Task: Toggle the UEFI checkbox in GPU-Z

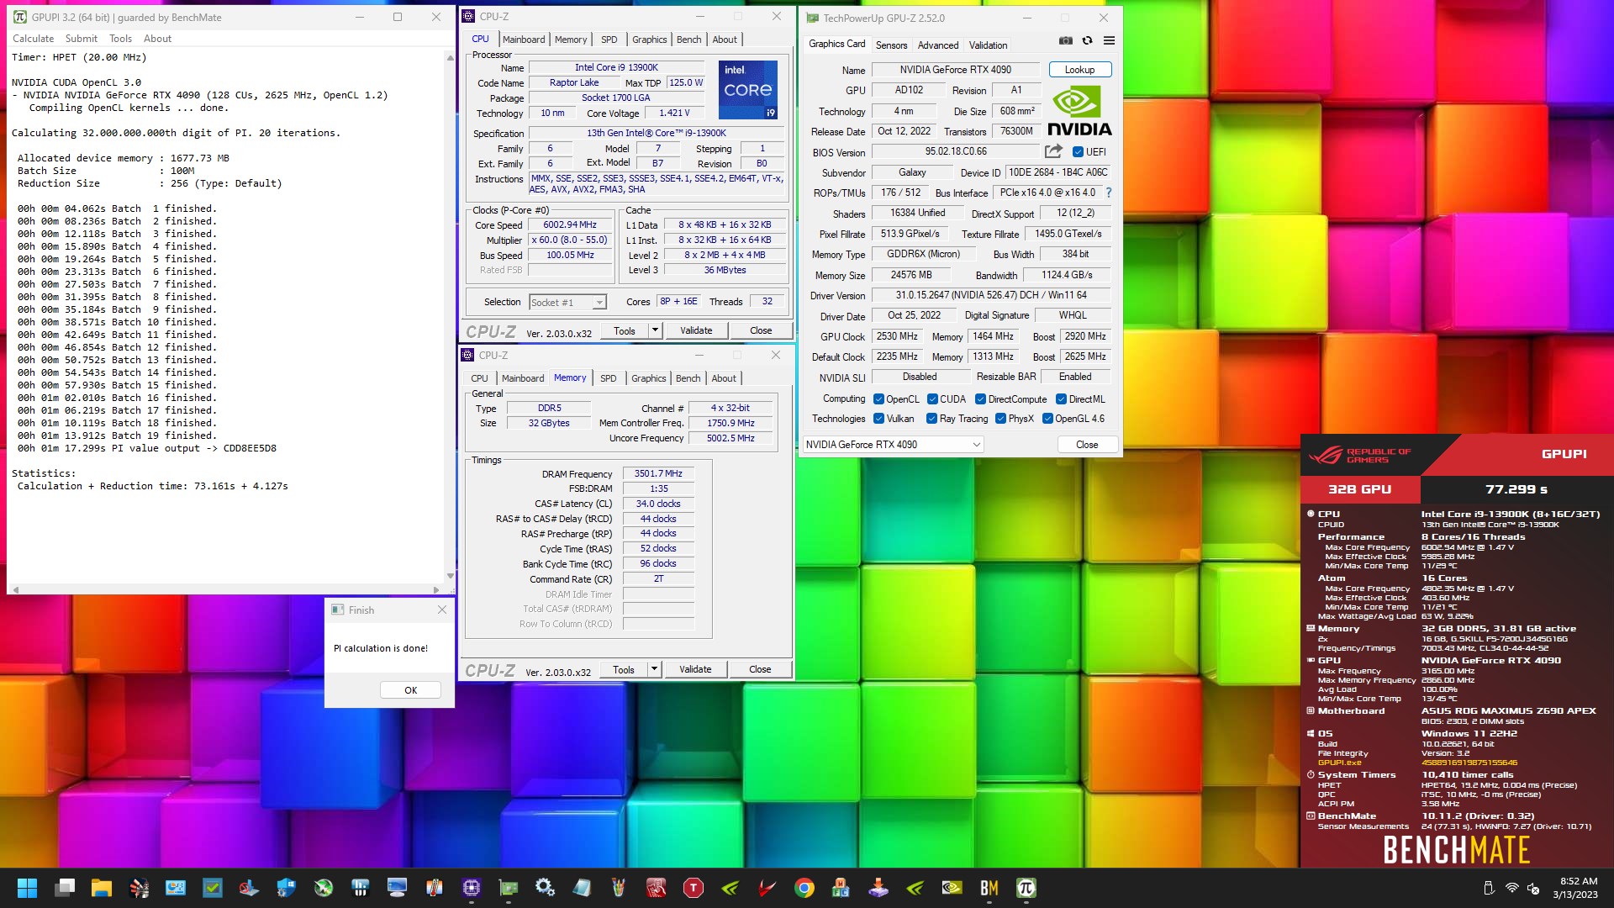Action: pyautogui.click(x=1078, y=152)
